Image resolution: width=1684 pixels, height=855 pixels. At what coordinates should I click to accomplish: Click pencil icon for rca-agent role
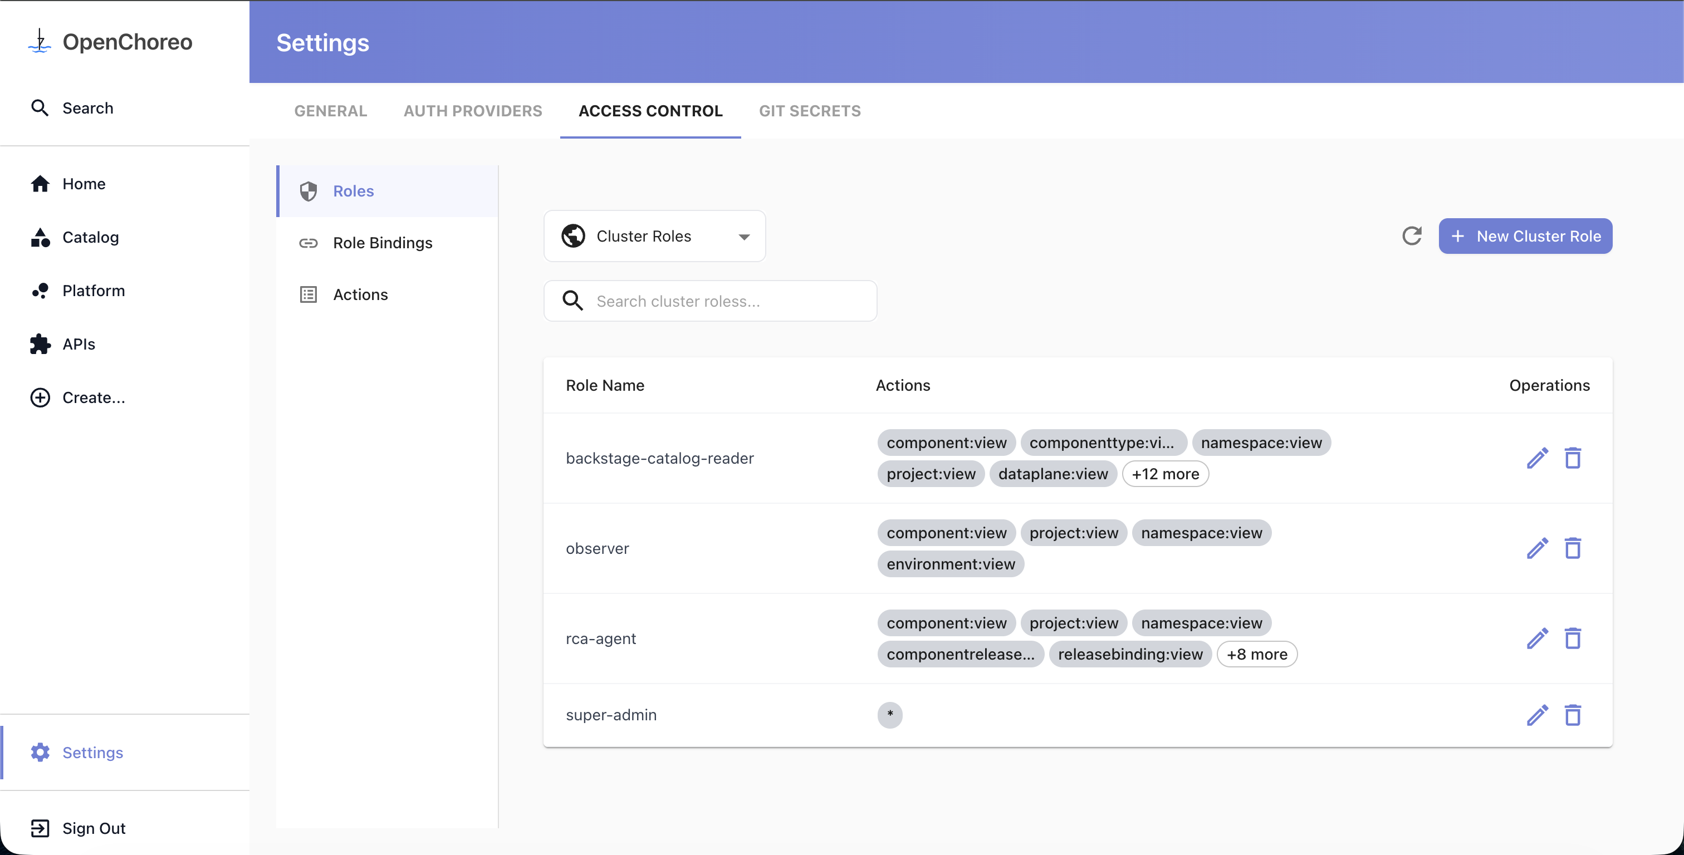(x=1537, y=638)
